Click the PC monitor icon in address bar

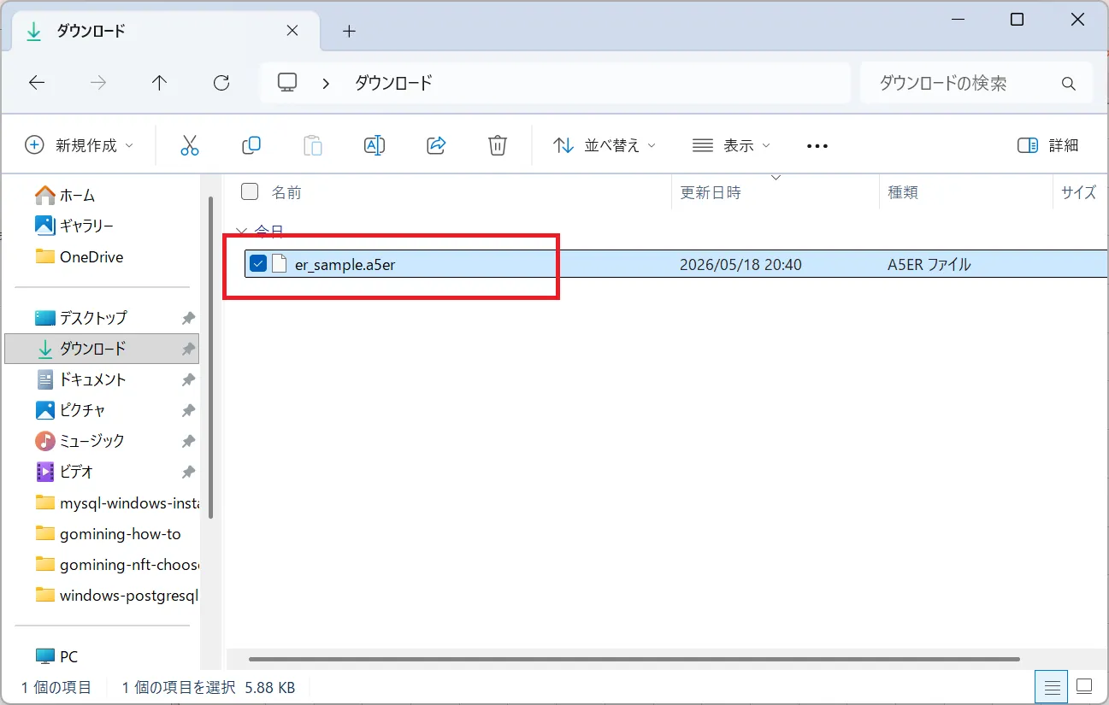click(x=287, y=82)
